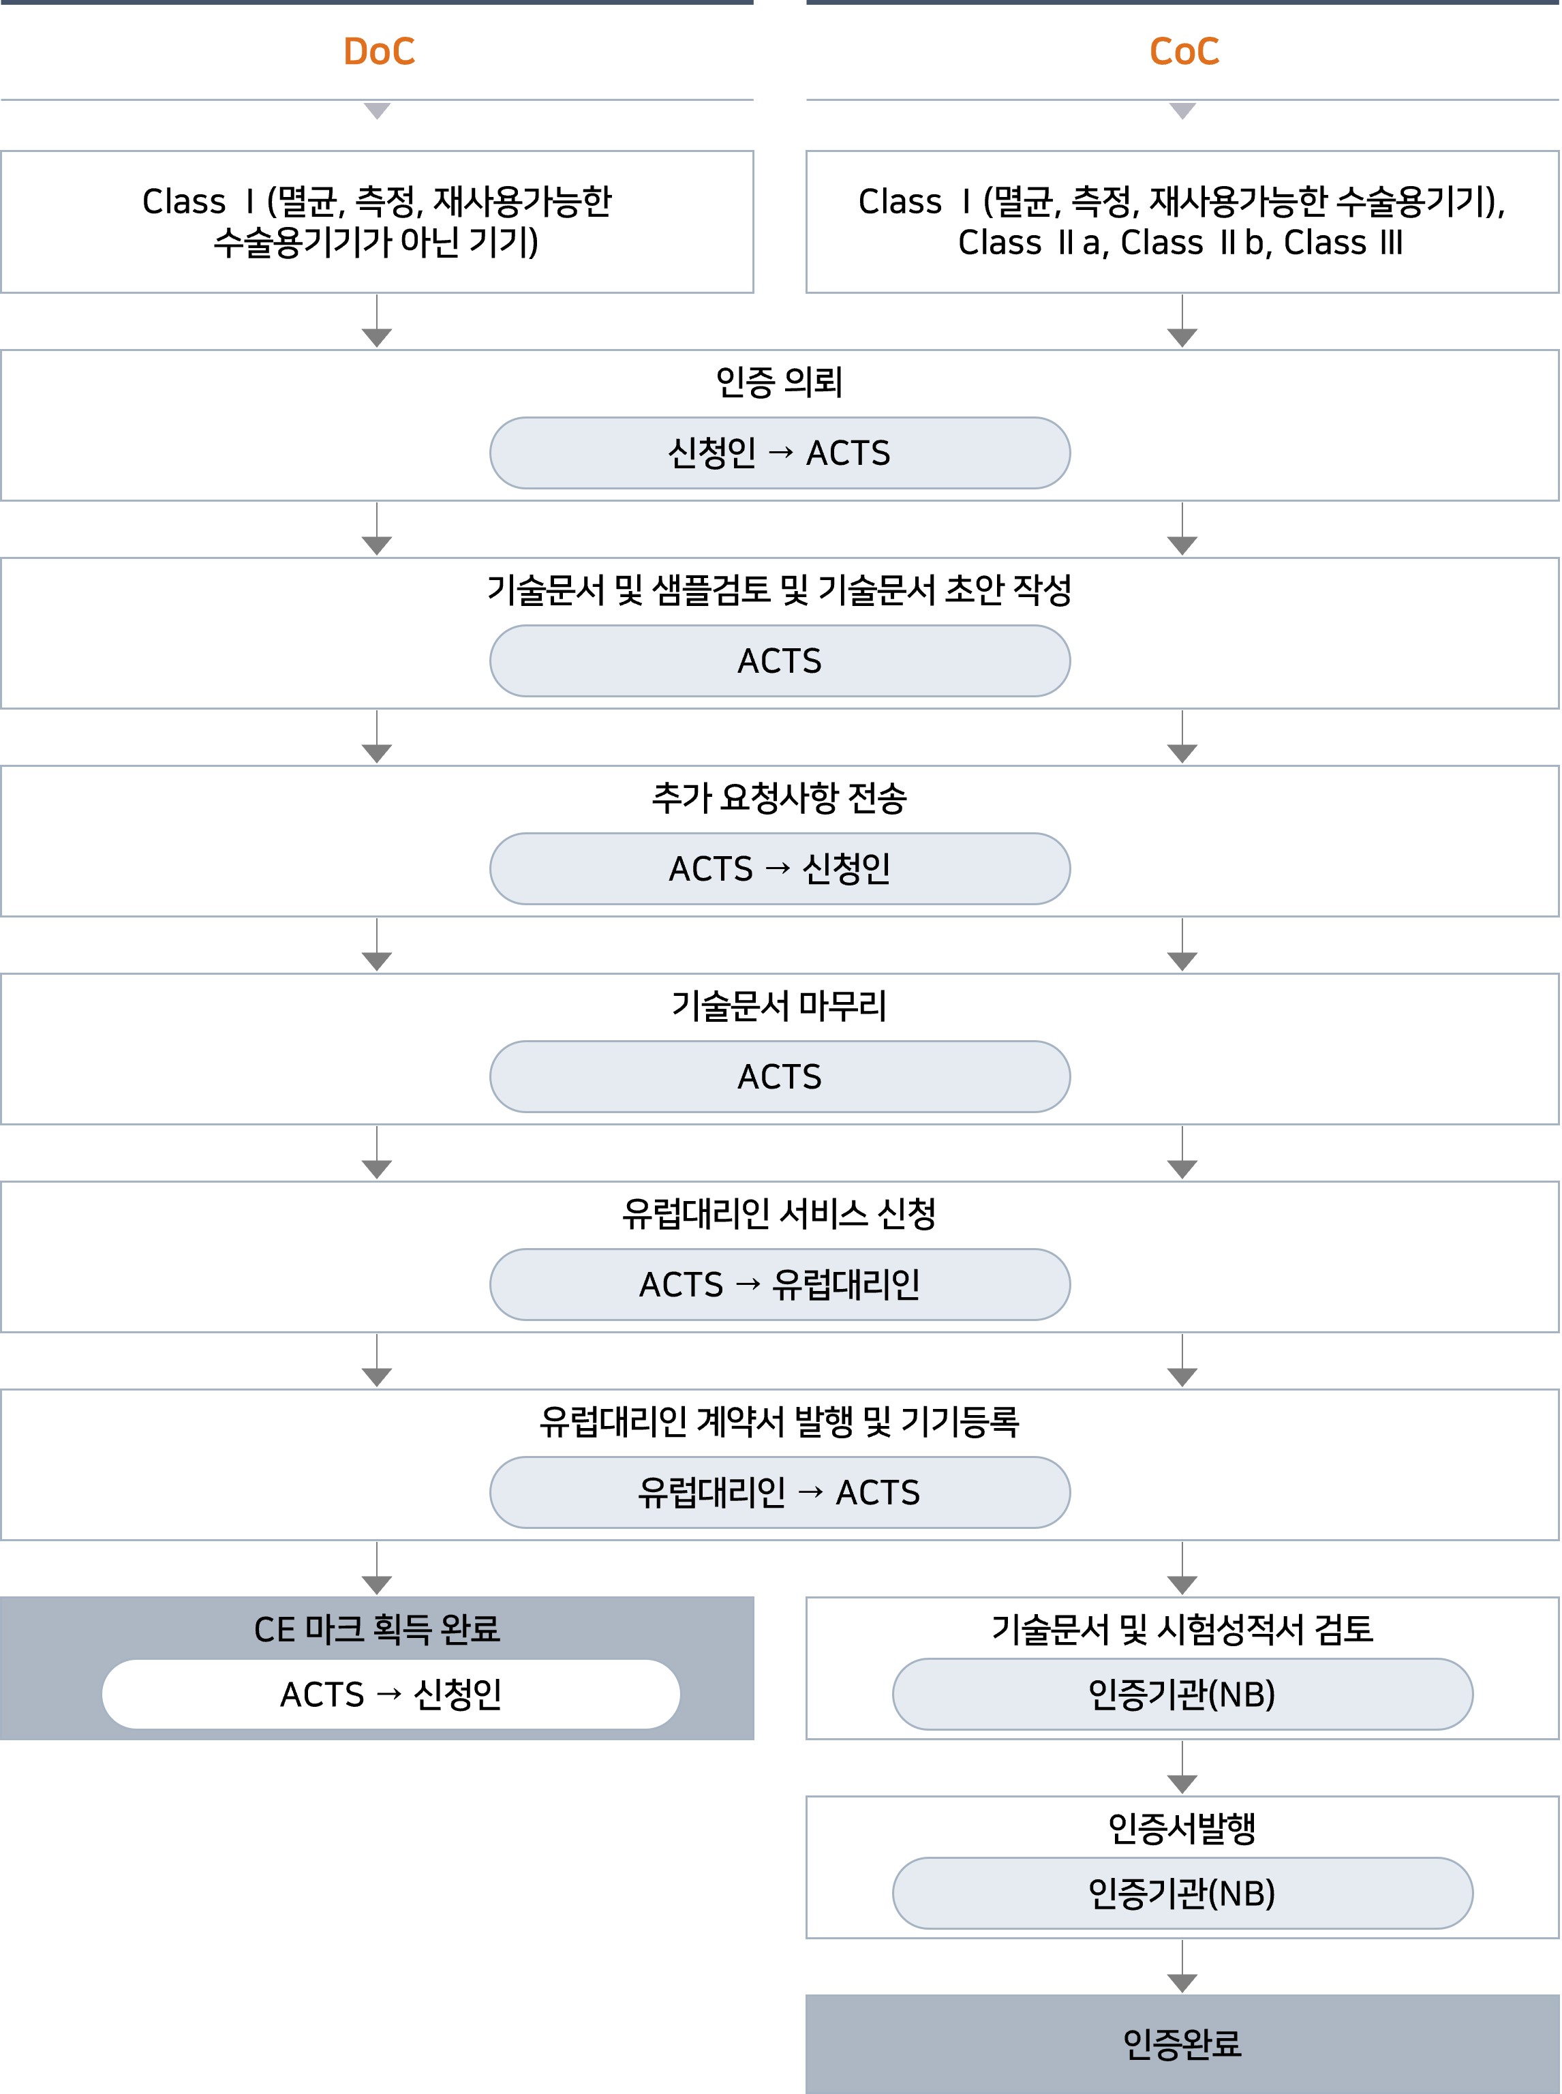The image size is (1562, 2094).
Task: Click 인증기관(NB) pill under 인증서발행
Action: click(x=1182, y=1894)
